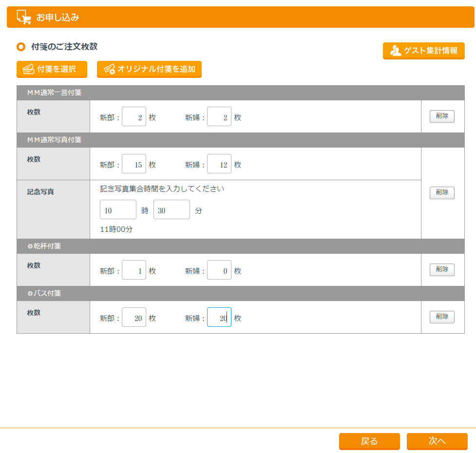
Task: Click the 新婦 field in 乾杯付箋 showing 0
Action: 219,270
